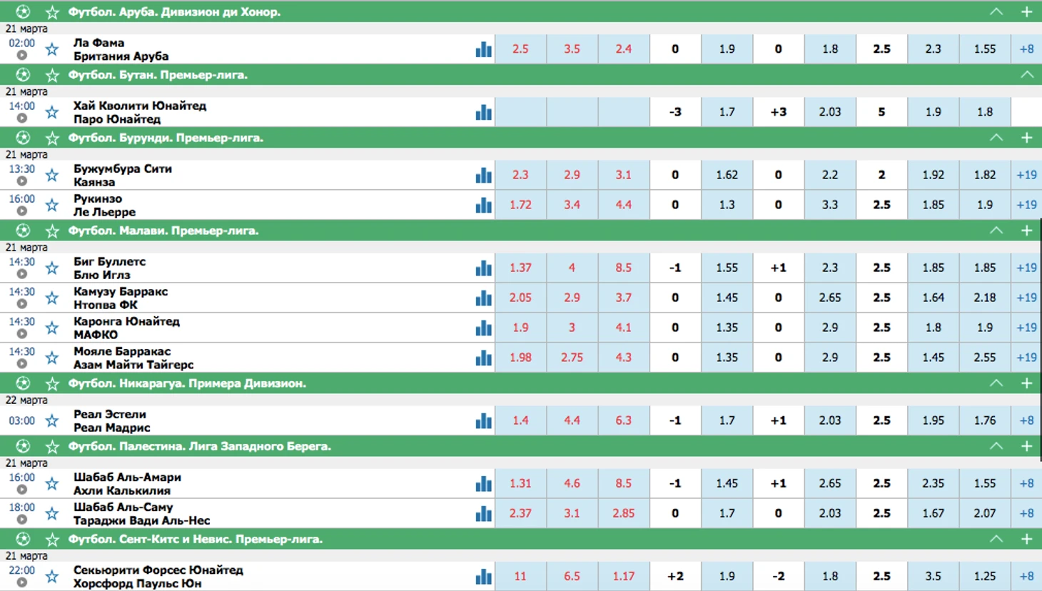Open statistics chart for Реал Эстели match
Image resolution: width=1042 pixels, height=591 pixels.
point(483,420)
